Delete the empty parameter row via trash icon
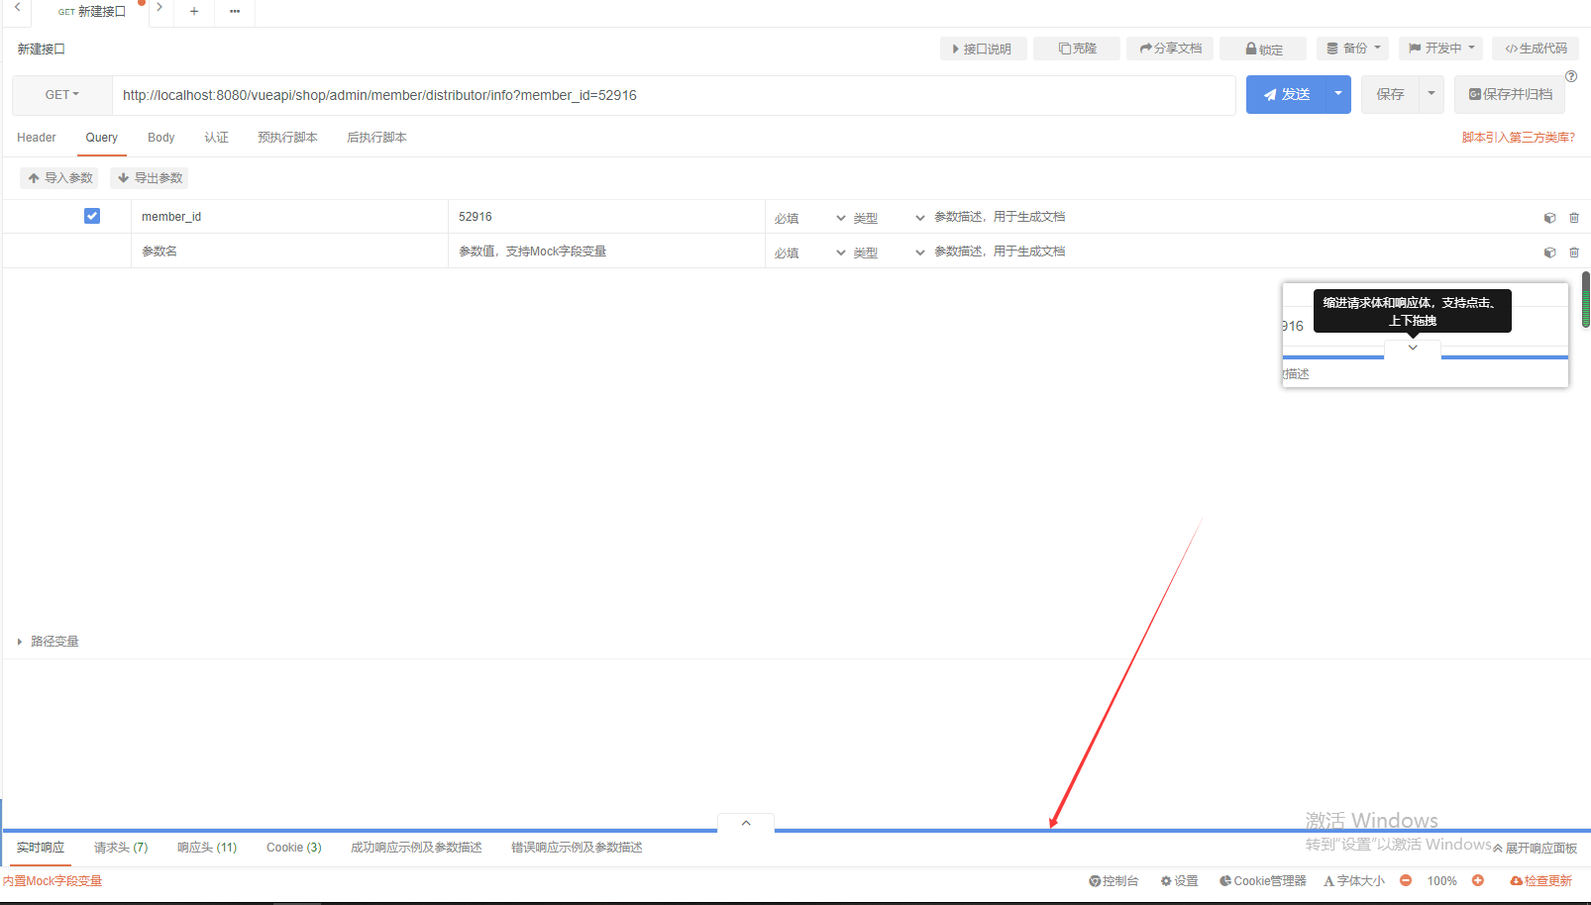This screenshot has width=1591, height=905. coord(1574,252)
